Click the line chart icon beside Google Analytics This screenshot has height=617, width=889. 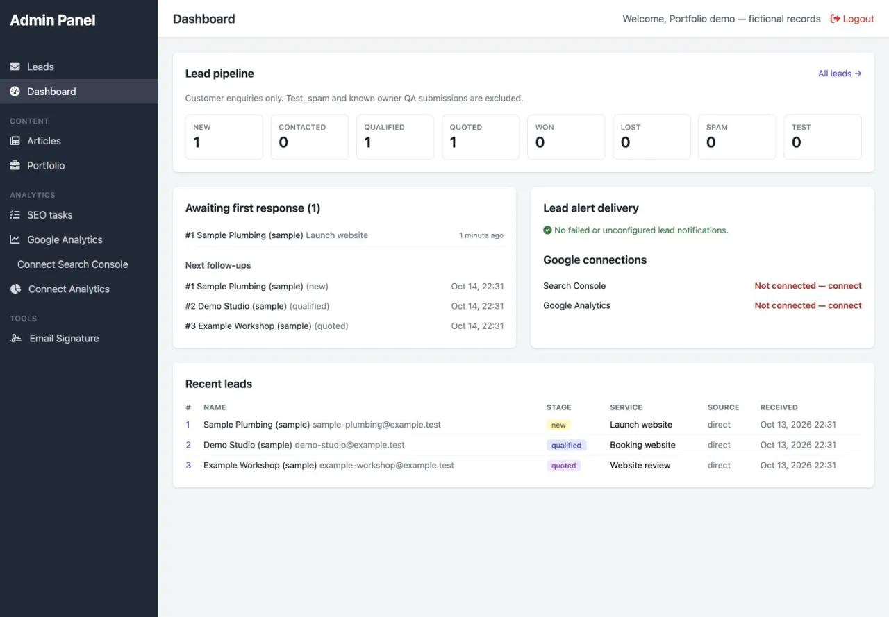(15, 239)
